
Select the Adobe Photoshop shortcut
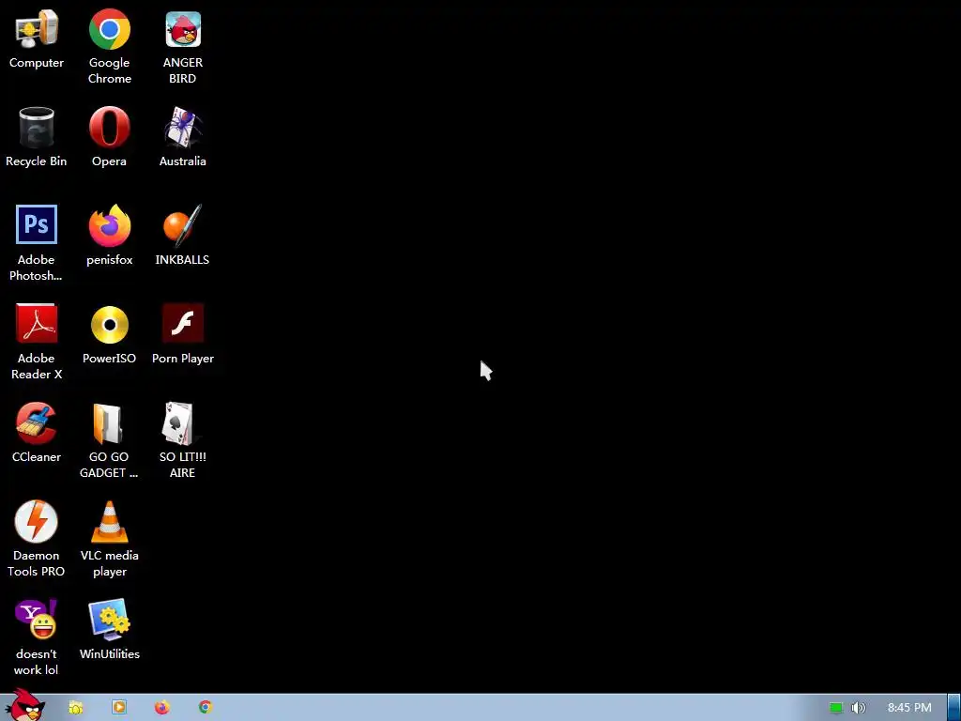[x=37, y=243]
